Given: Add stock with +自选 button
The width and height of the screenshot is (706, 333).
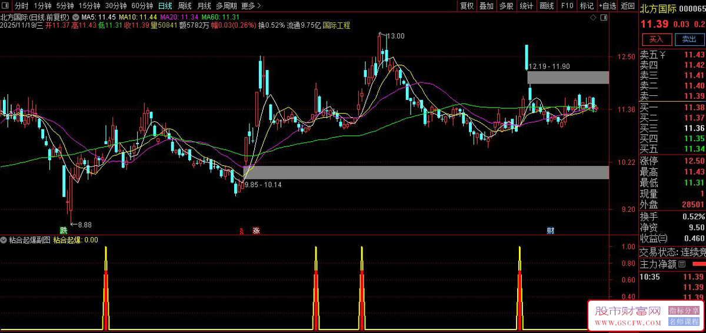Looking at the screenshot, I should point(608,6).
